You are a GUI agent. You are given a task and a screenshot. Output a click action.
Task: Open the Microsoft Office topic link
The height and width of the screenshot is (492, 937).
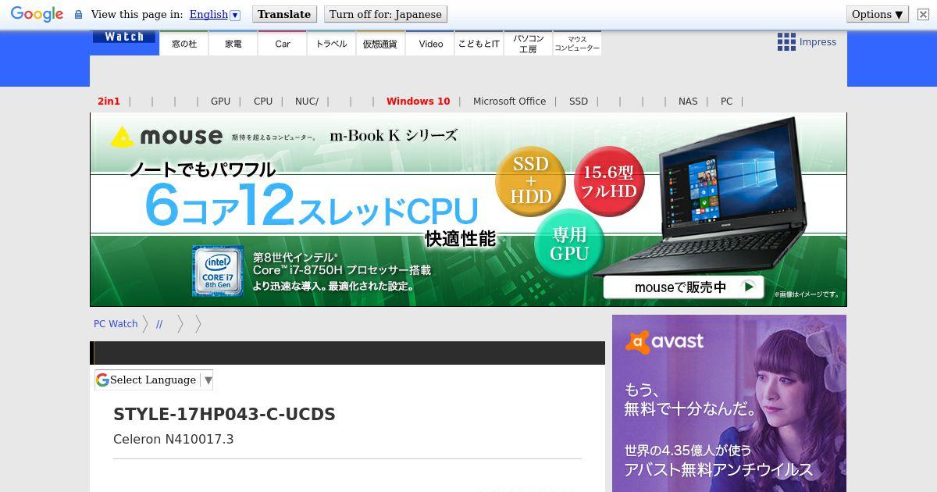coord(509,102)
